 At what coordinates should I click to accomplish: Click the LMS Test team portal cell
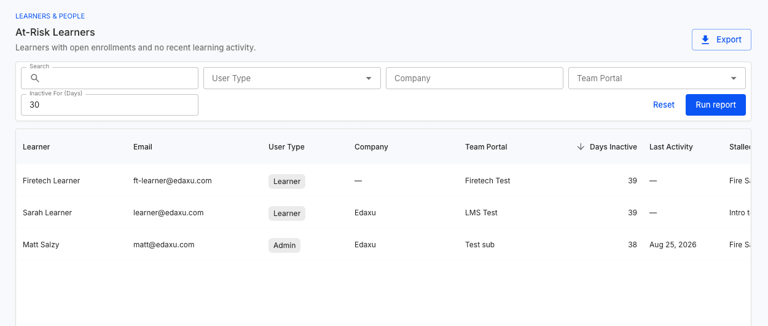coord(481,213)
